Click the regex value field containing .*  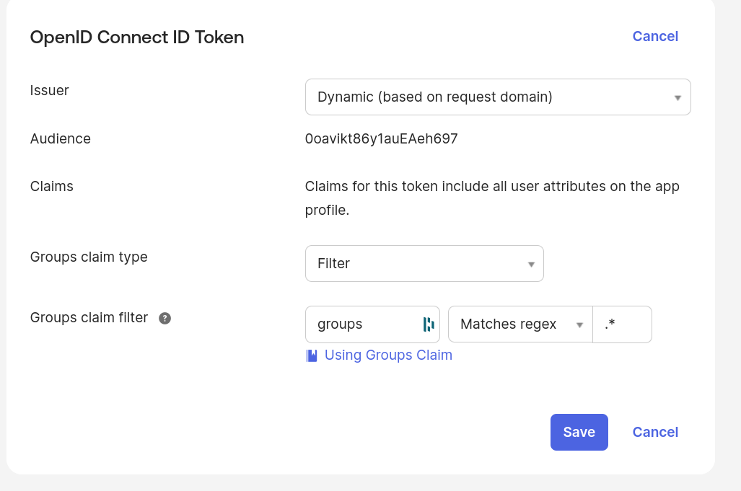tap(622, 324)
